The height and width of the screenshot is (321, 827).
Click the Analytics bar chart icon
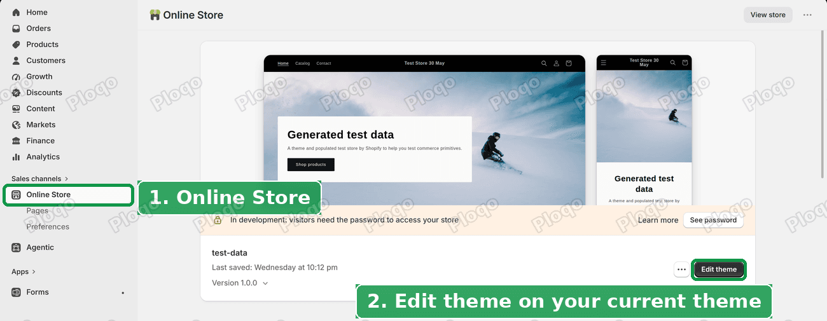pyautogui.click(x=16, y=156)
